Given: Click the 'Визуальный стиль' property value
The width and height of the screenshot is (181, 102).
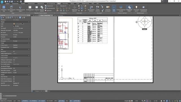Looking at the screenshot, I should (x=21, y=85).
